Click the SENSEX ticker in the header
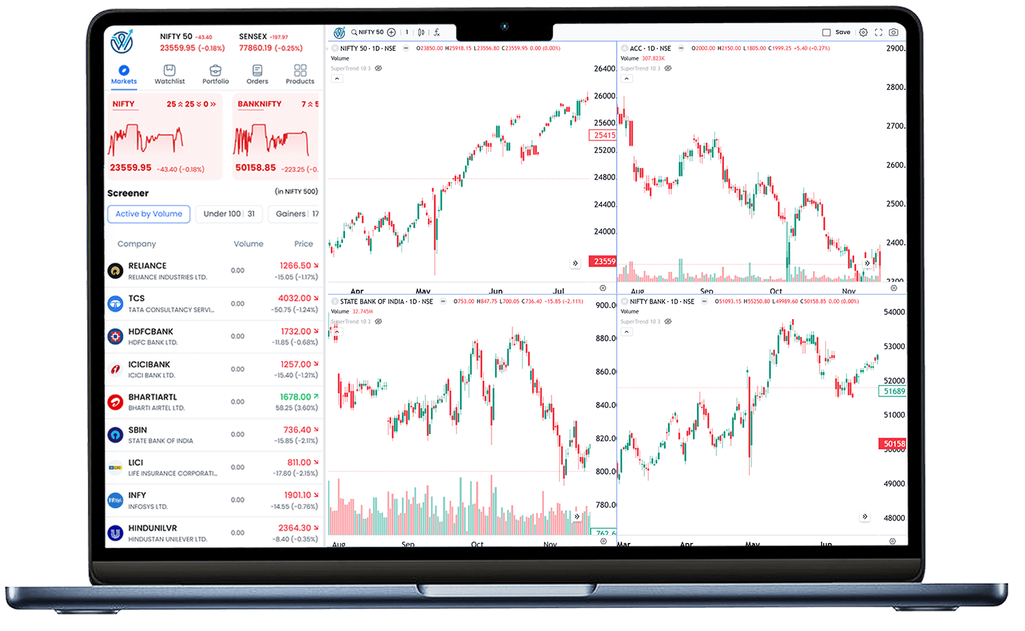1025x631 pixels. [x=271, y=42]
